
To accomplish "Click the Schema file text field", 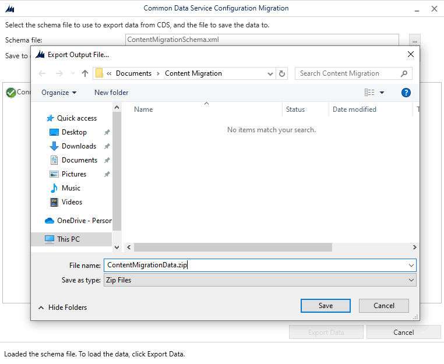I will pyautogui.click(x=262, y=40).
